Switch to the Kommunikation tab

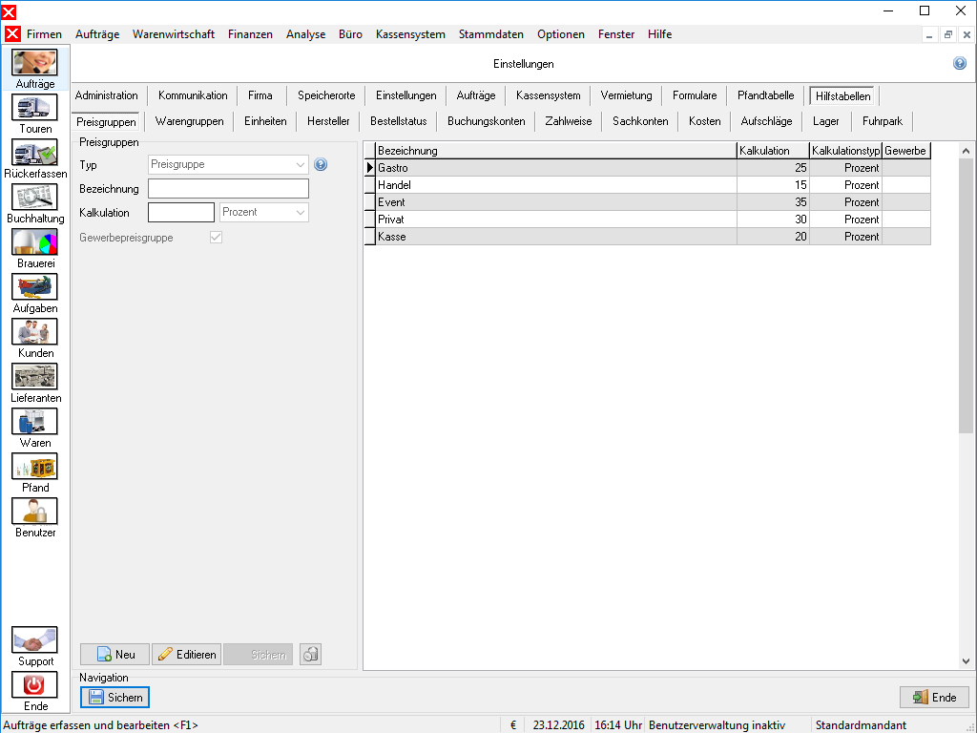[193, 95]
